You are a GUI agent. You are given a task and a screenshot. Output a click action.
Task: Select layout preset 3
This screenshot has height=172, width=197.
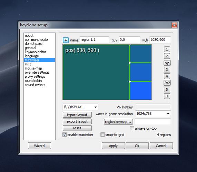pos(167,69)
